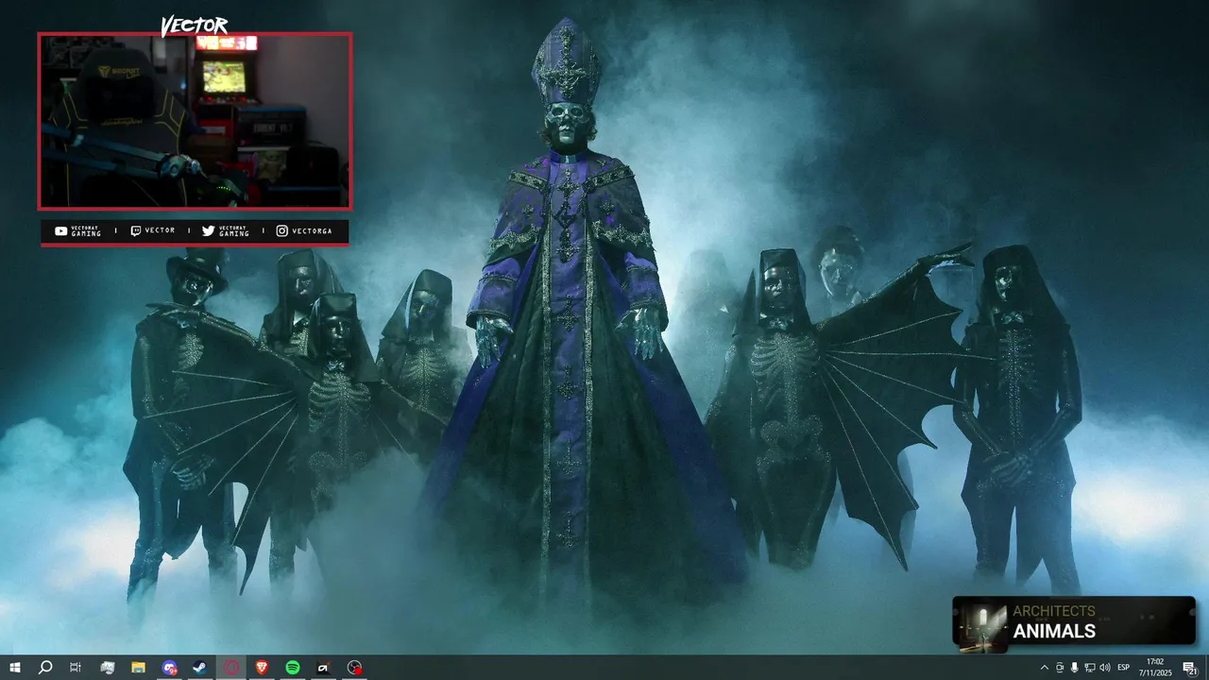Screen dimensions: 1209x680
Task: Switch to Opera GX red-circle taskbar icon
Action: click(x=231, y=668)
